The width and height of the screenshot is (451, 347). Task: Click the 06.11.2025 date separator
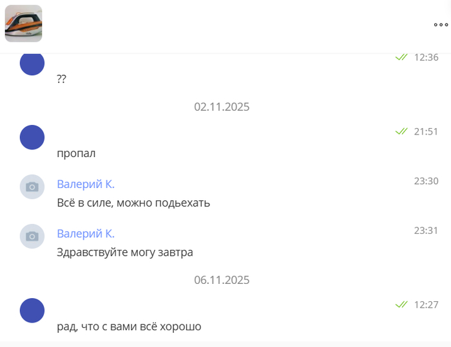222,280
